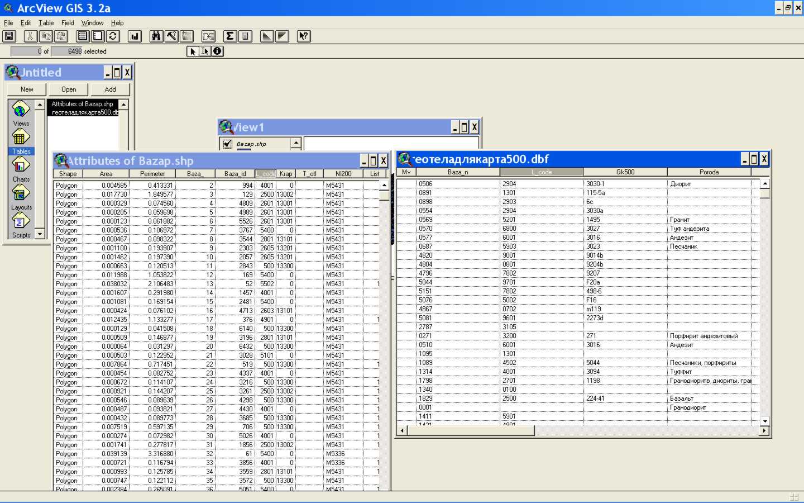
Task: Select the Identify info tool
Action: pyautogui.click(x=217, y=51)
